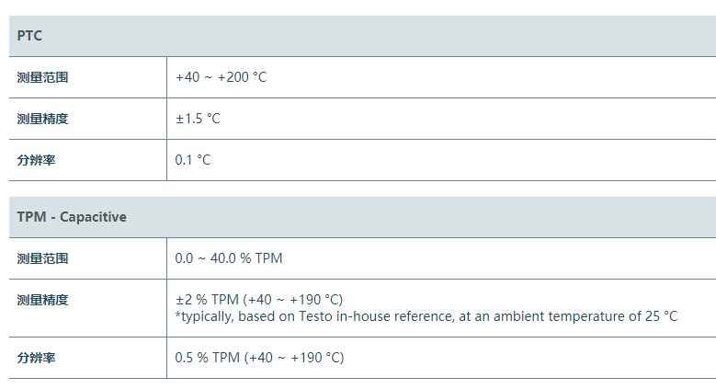
Task: Select the 分辨率 label under PTC
Action: tap(36, 160)
